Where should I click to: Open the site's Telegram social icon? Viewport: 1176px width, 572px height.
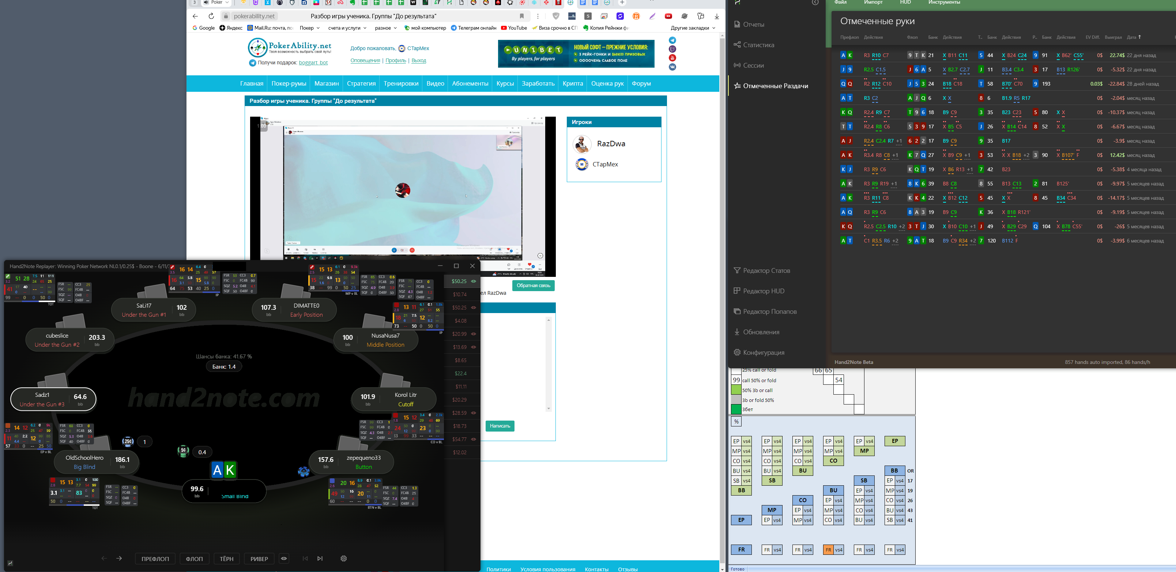672,40
